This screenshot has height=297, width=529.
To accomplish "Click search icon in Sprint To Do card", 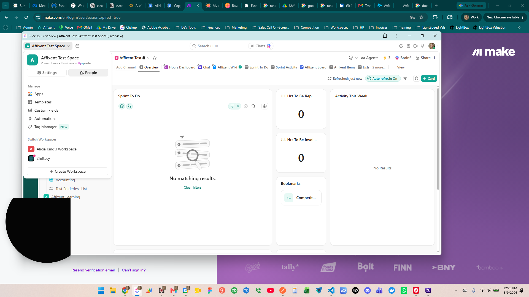I will pyautogui.click(x=253, y=106).
